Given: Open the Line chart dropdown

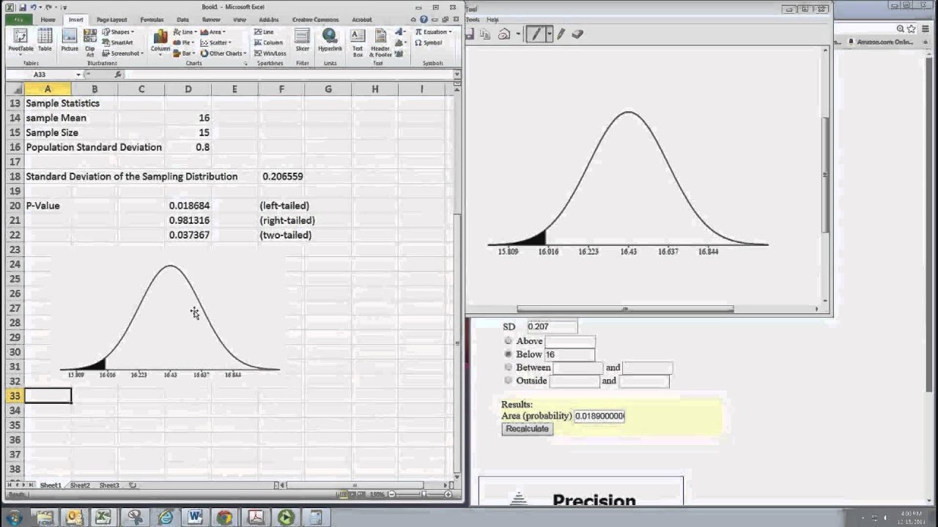Looking at the screenshot, I should 185,32.
